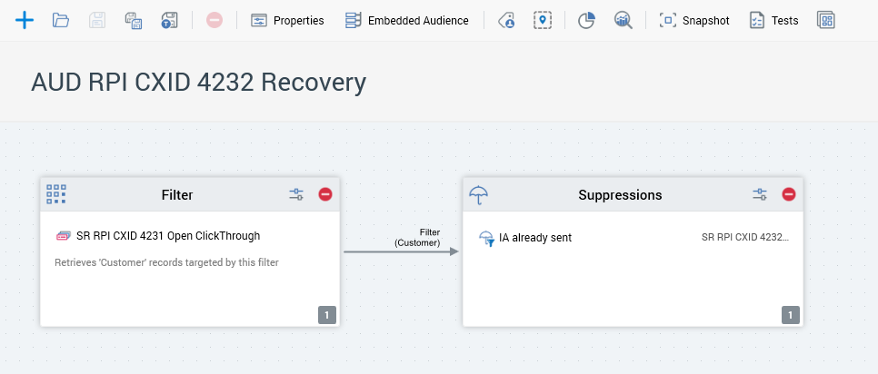Viewport: 878px width, 374px height.
Task: Open Embedded Audience from toolbar
Action: coord(406,20)
